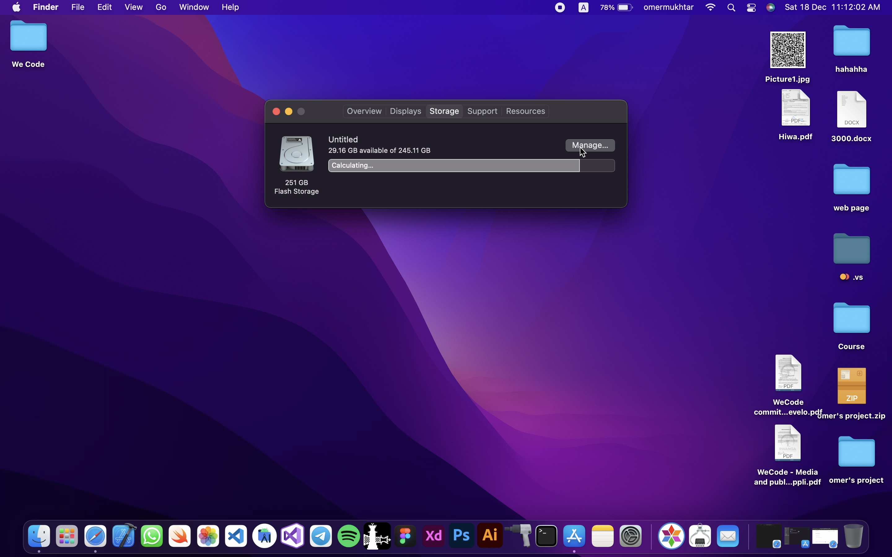Open the Displays tab
The height and width of the screenshot is (557, 892).
(405, 111)
